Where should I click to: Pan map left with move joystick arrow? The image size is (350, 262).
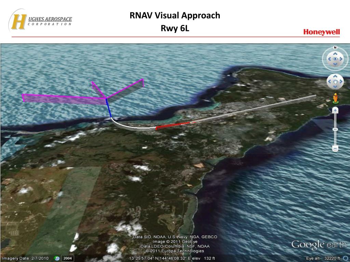tap(330, 82)
